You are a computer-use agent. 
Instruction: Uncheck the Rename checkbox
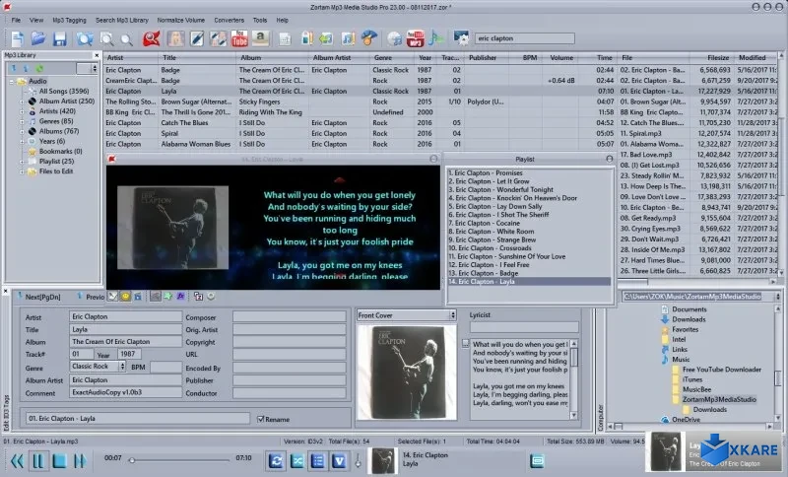click(x=260, y=419)
